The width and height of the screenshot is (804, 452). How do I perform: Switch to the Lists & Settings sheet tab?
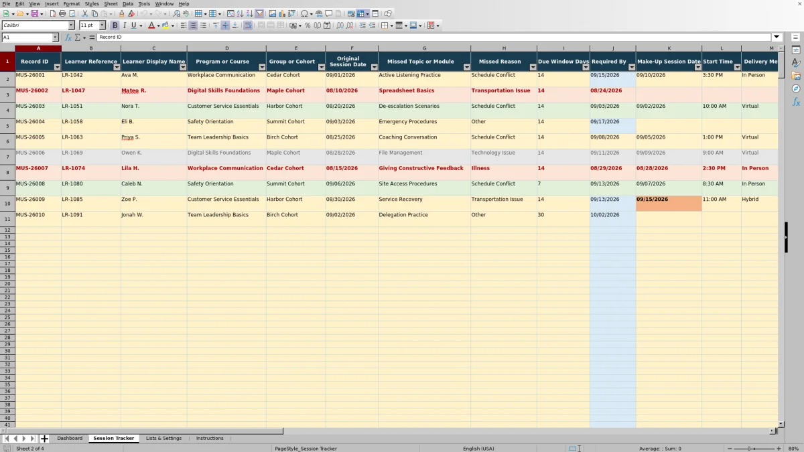pos(163,439)
